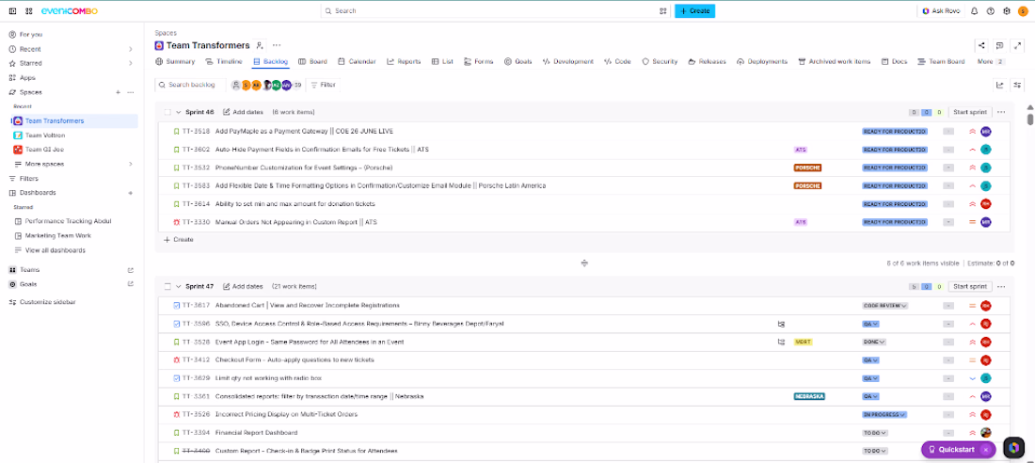Click the assignee avatar on TT-3518 row
Screen dimensions: 1035x463
click(x=986, y=132)
